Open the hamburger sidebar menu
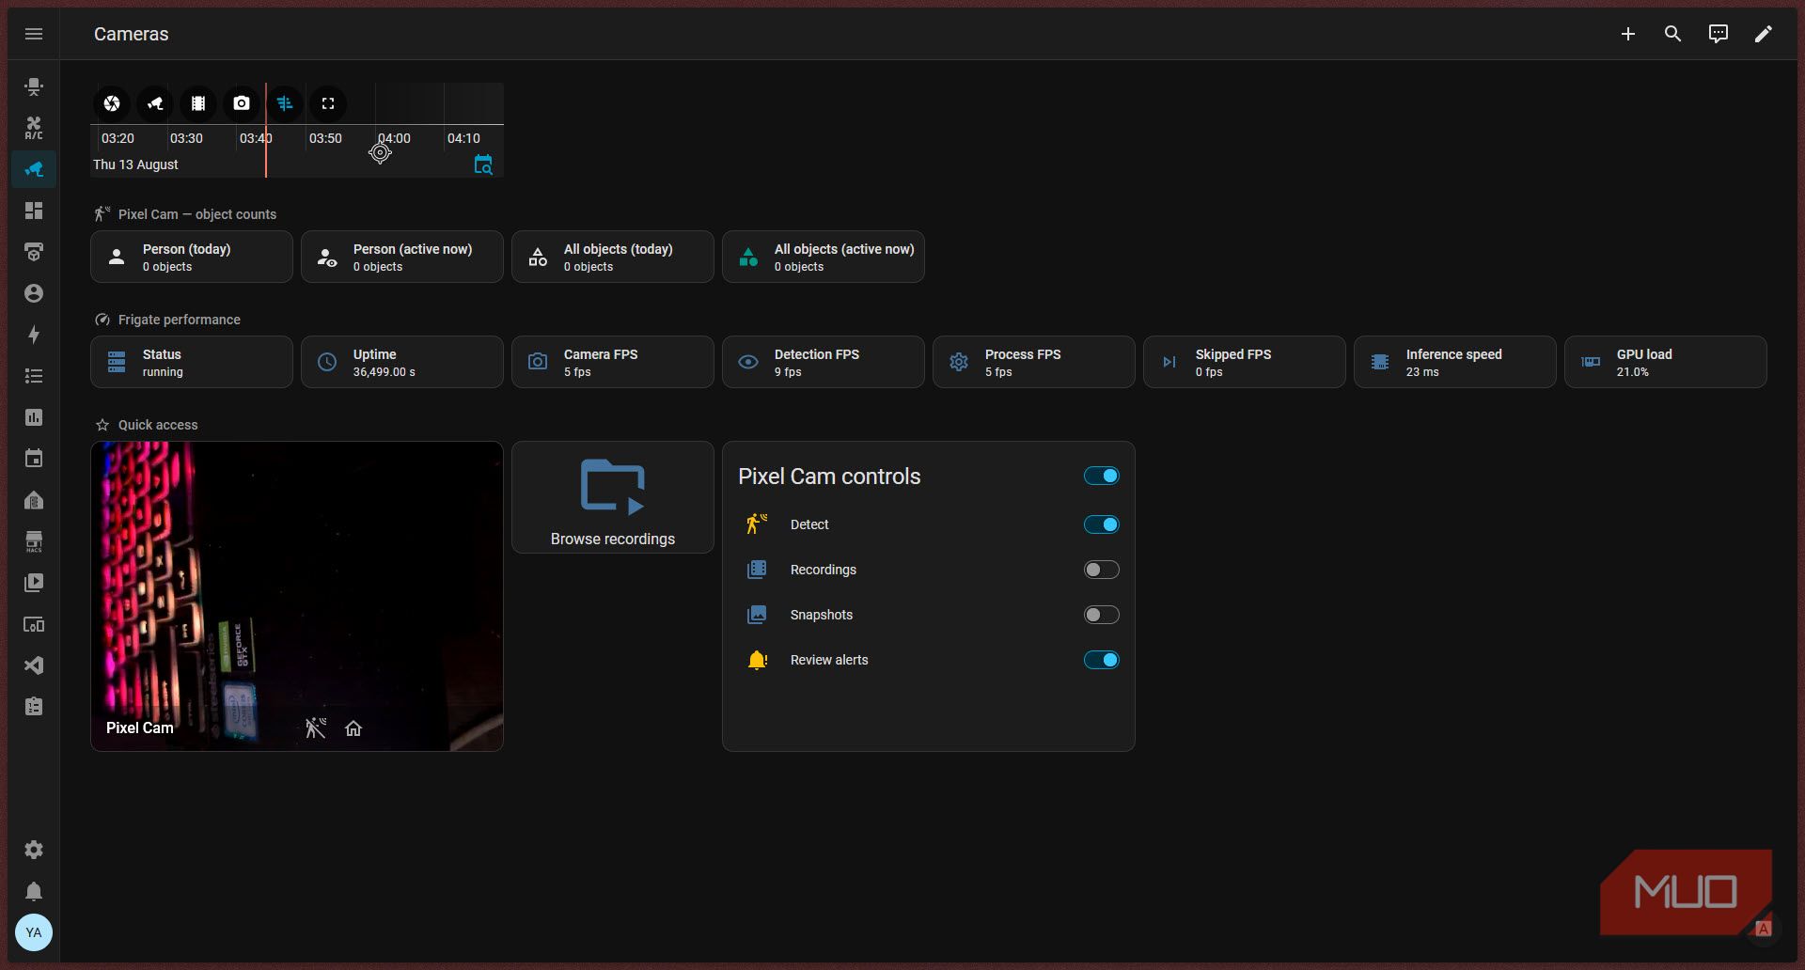This screenshot has height=970, width=1805. tap(34, 34)
